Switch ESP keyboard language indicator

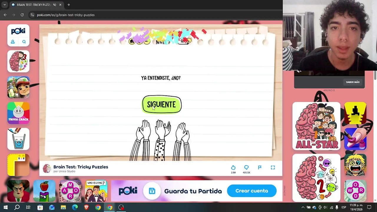344,207
